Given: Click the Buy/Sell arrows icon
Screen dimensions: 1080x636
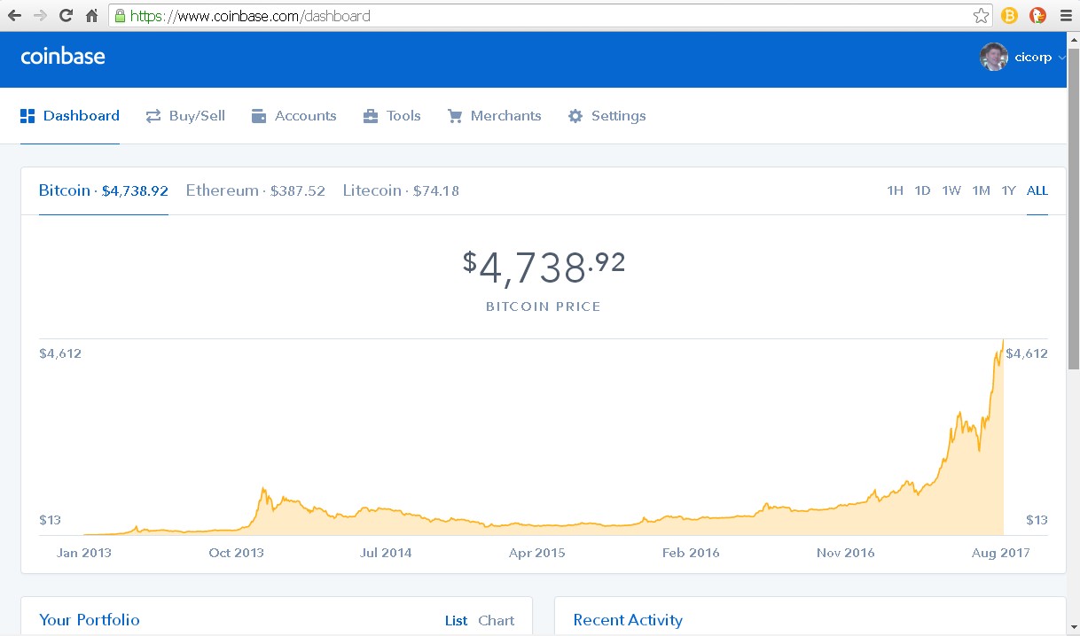Looking at the screenshot, I should [x=153, y=116].
